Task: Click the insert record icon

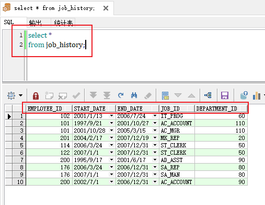Action: (x=49, y=95)
